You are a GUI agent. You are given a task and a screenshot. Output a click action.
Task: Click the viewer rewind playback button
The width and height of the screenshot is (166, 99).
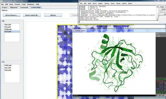click(x=158, y=95)
